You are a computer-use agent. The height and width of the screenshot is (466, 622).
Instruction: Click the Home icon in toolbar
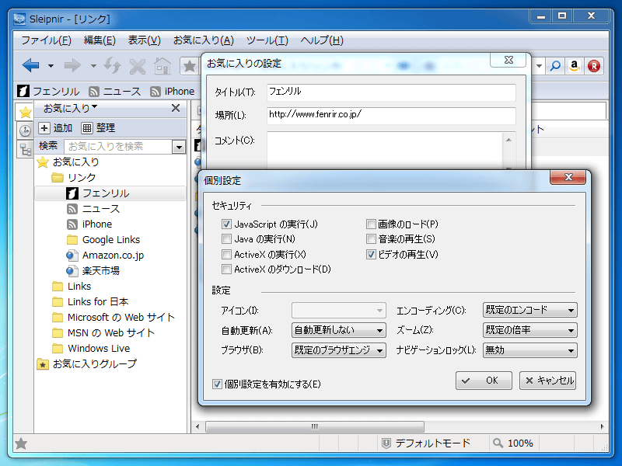[x=162, y=66]
